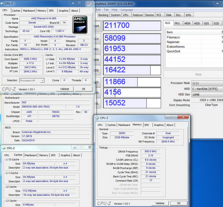The height and width of the screenshot is (207, 223).
Task: Click CPU-Z icon in Memory window title bar
Action: [x=97, y=118]
